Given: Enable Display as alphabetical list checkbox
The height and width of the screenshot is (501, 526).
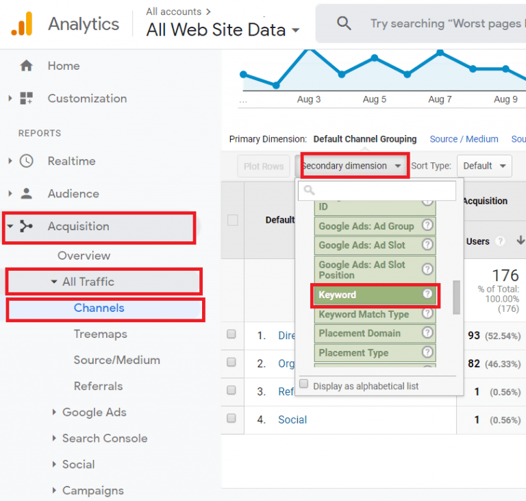Looking at the screenshot, I should point(304,384).
